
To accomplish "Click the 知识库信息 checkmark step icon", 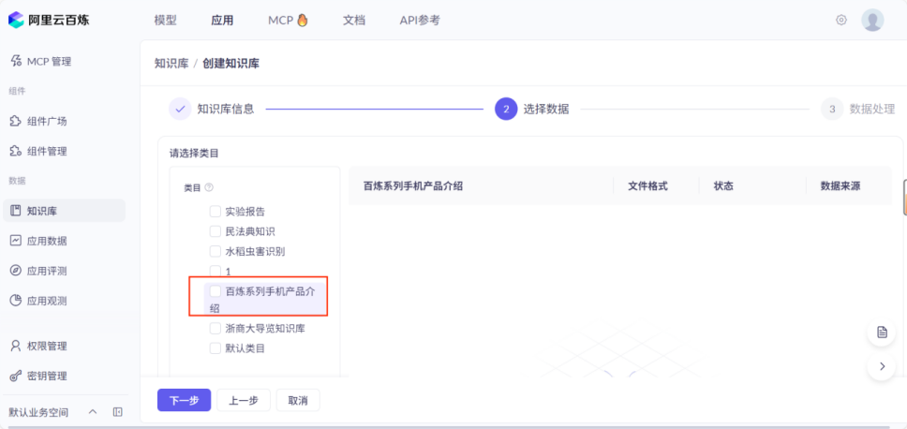I will click(180, 109).
